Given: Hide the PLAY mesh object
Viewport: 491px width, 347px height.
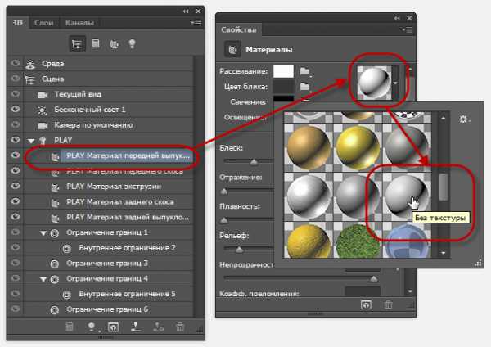Looking at the screenshot, I should point(15,140).
